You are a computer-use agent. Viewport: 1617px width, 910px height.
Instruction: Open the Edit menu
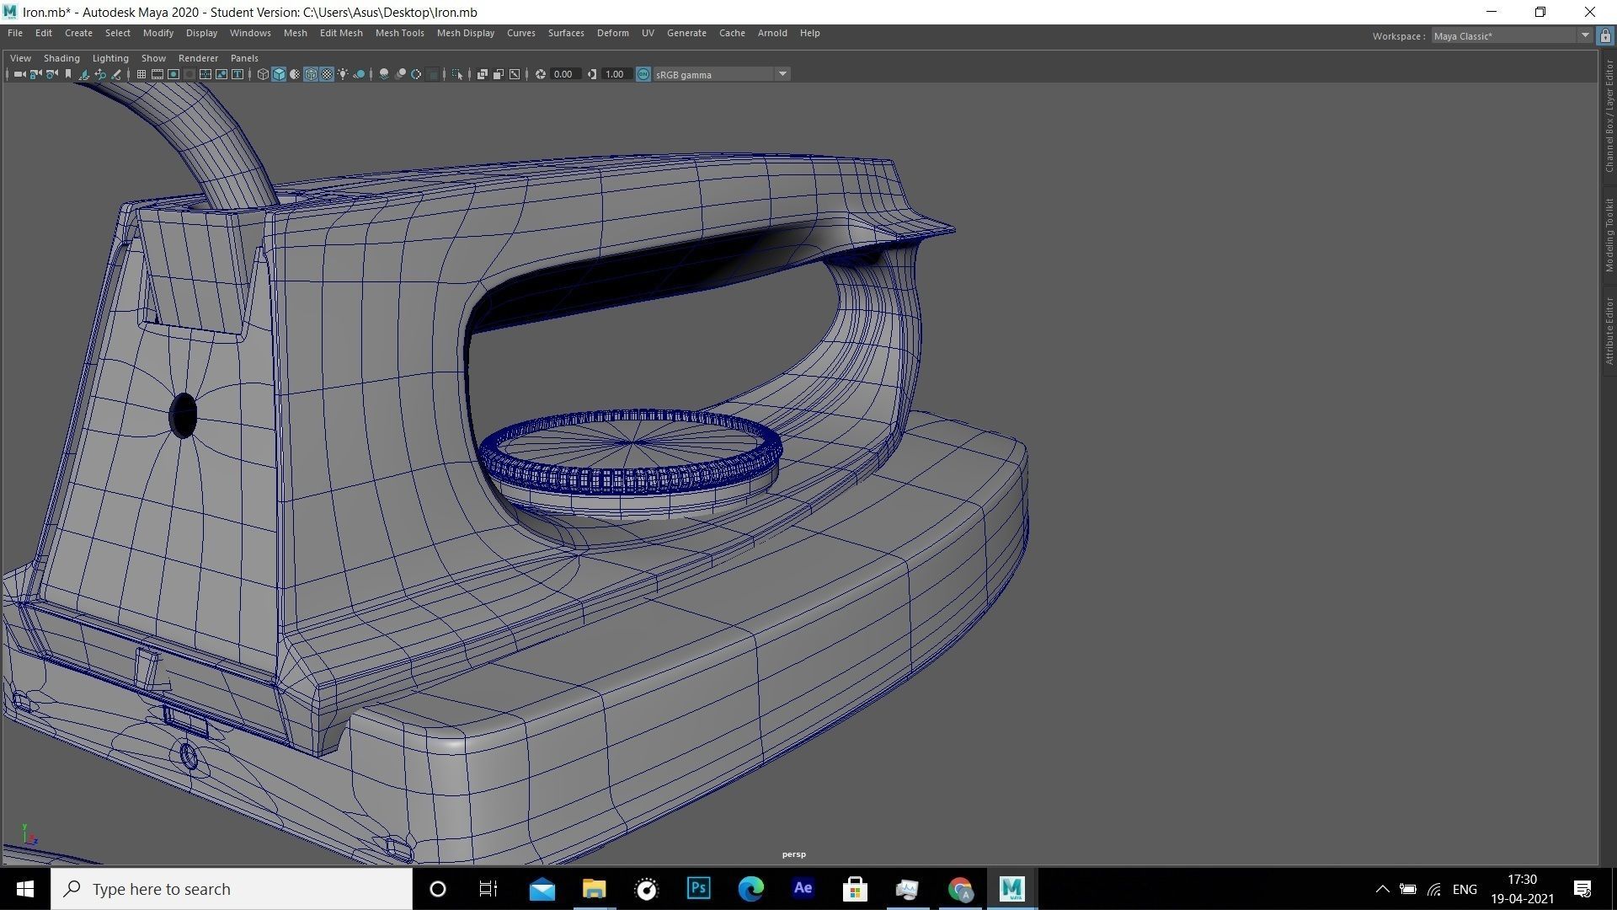(x=44, y=33)
